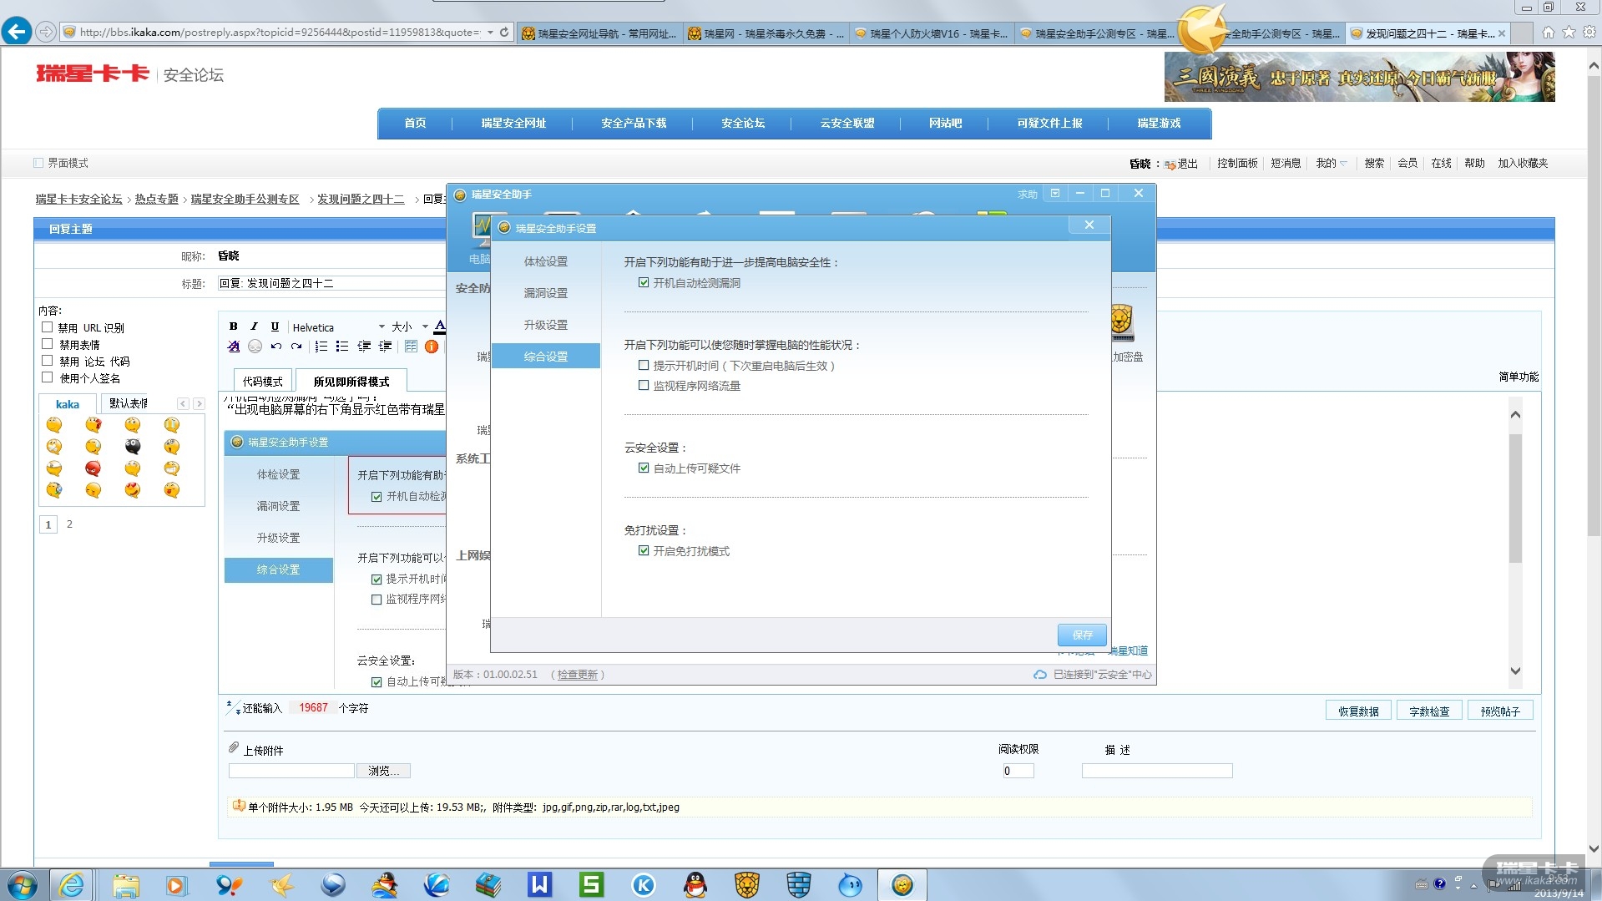Switch to 代码模式 tab

(262, 382)
